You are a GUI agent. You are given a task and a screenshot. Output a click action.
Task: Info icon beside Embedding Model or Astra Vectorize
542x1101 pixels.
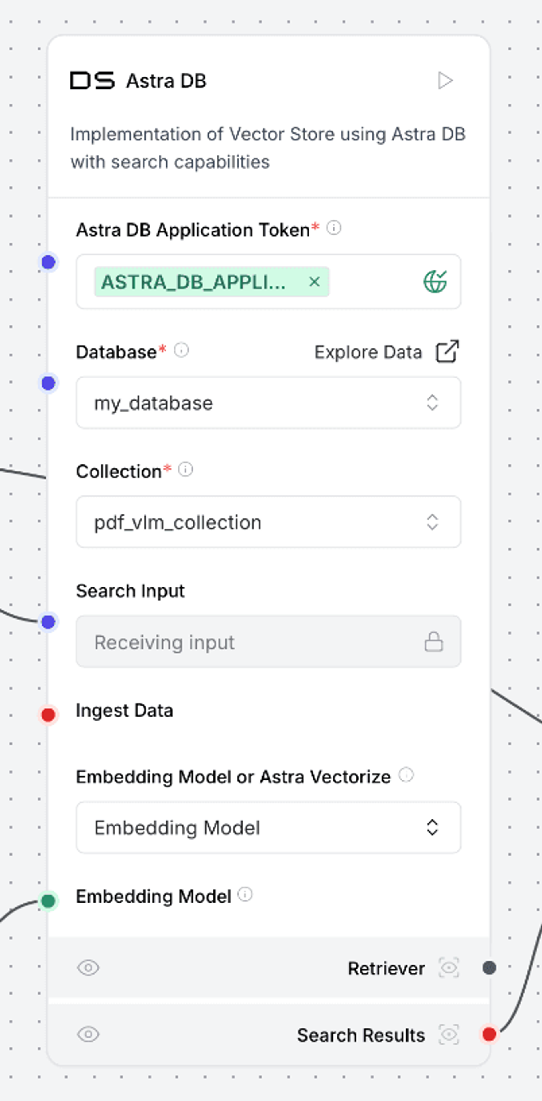(x=406, y=774)
